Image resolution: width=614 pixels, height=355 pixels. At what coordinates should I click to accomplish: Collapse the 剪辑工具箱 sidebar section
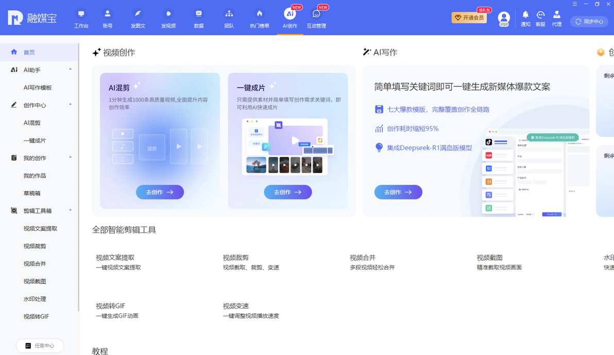(x=71, y=210)
